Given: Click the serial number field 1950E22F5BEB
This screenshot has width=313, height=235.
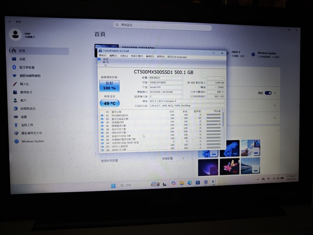Looking at the screenshot, I should click(166, 83).
